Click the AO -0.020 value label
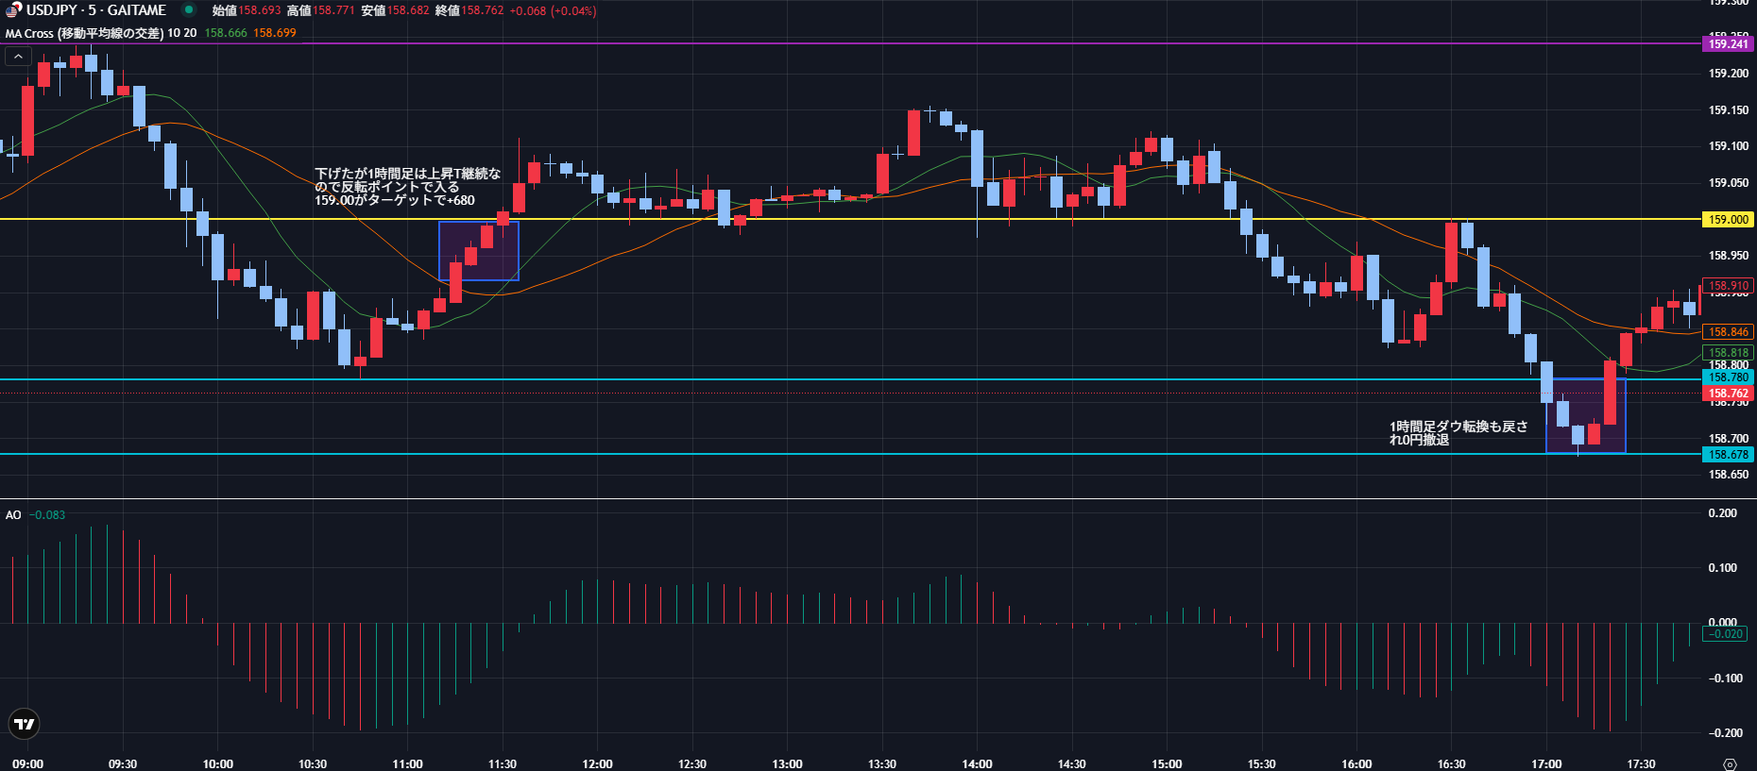This screenshot has width=1757, height=771. (1726, 634)
